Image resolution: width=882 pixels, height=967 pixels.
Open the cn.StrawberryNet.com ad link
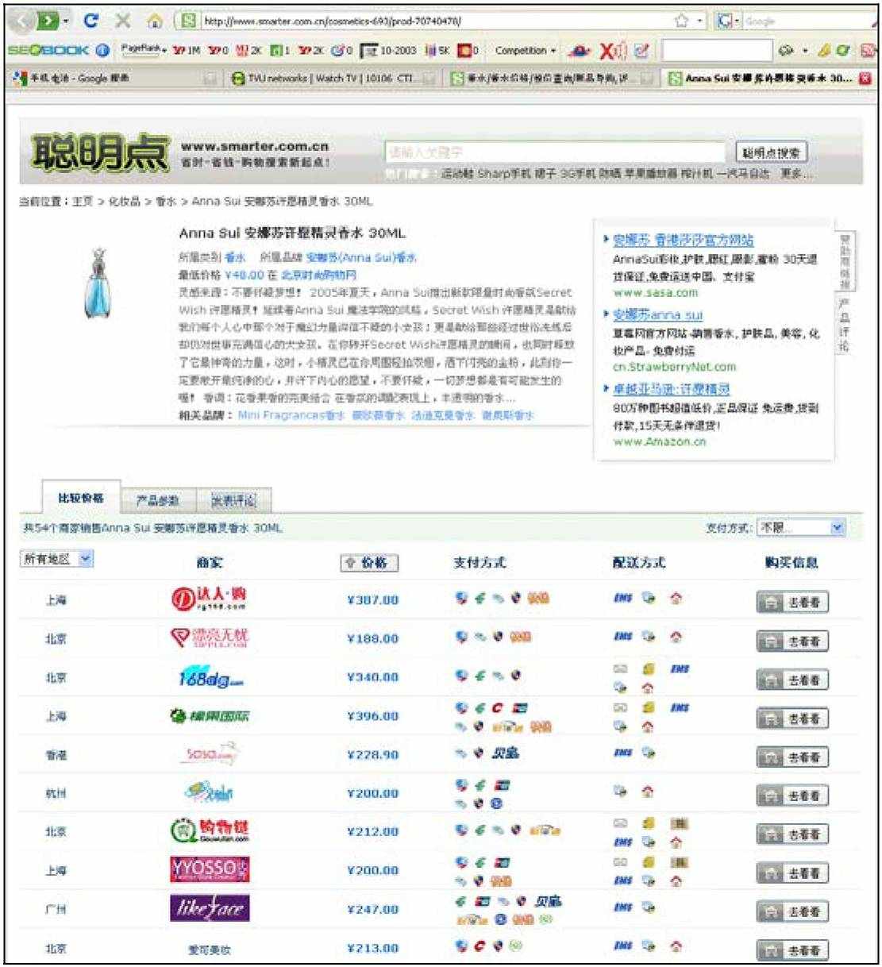coord(674,367)
